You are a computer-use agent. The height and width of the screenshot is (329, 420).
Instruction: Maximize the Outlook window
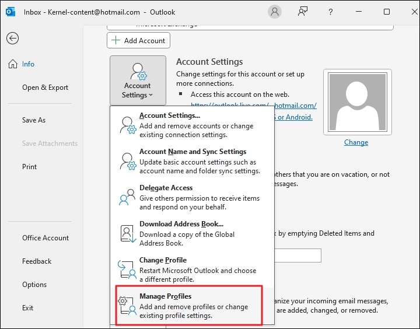pos(387,12)
